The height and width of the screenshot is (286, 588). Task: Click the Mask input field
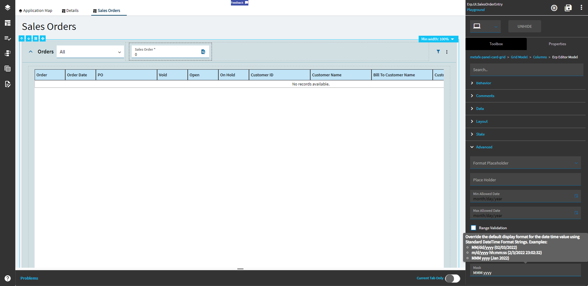(525, 270)
